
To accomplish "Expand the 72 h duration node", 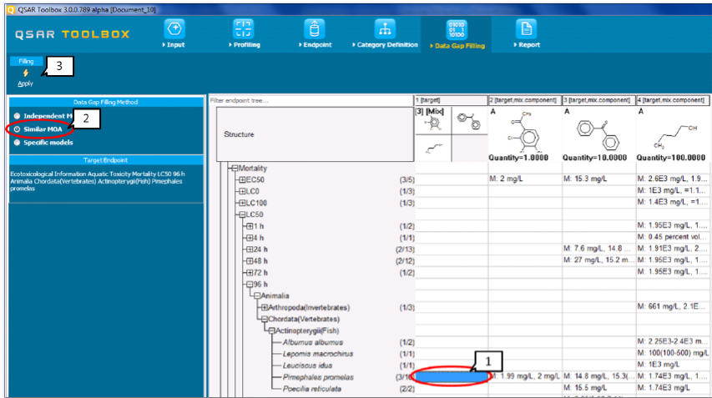I will pos(250,273).
